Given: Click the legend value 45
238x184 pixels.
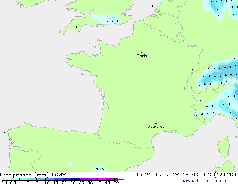Looking at the screenshot, I should pyautogui.click(x=108, y=182).
